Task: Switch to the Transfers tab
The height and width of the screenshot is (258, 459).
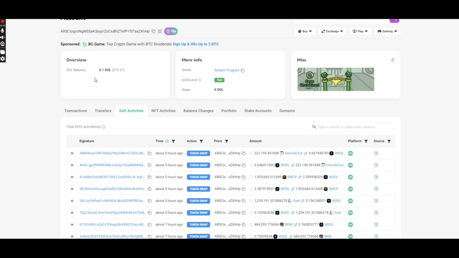Action: tap(103, 111)
